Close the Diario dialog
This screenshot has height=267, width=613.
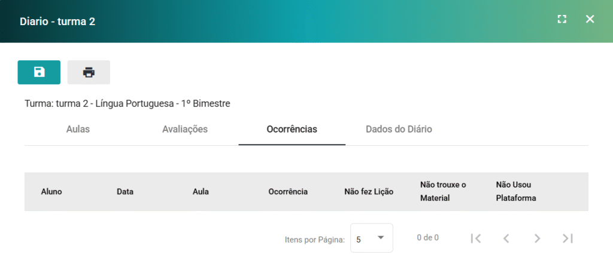point(590,19)
